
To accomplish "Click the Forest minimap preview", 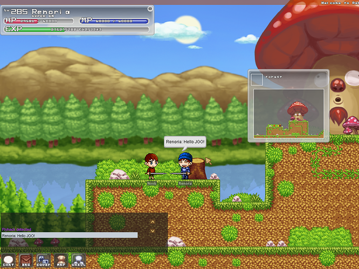I will (x=288, y=114).
